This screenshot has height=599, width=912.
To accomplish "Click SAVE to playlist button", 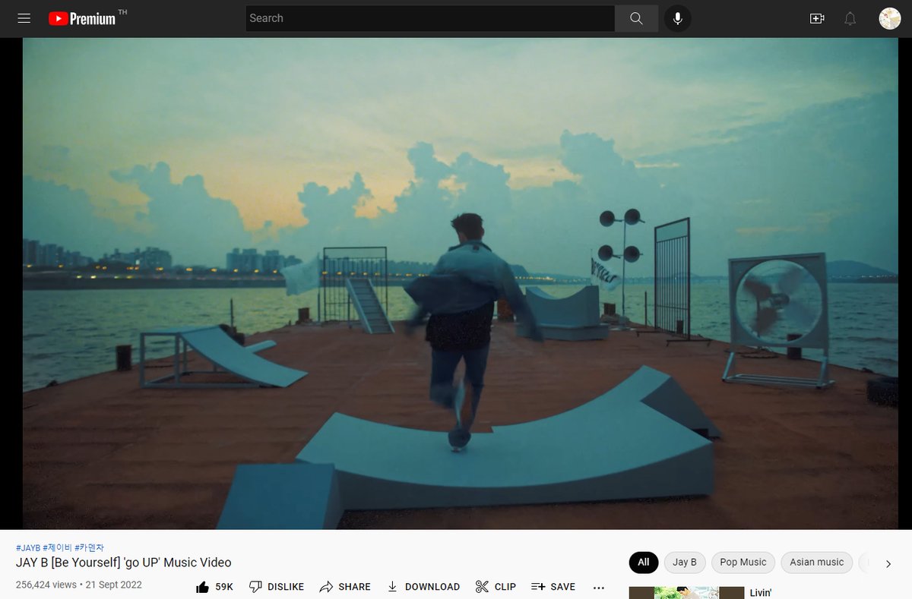I will click(x=553, y=587).
